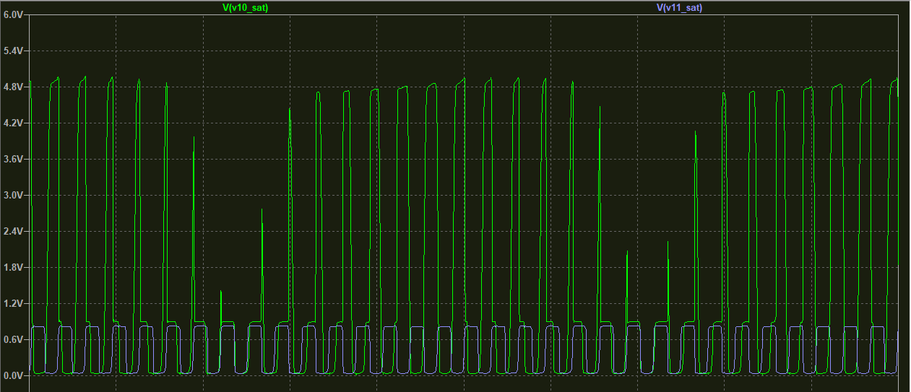Click the 2.4V axis tick label
Image resolution: width=911 pixels, height=392 pixels.
14,232
